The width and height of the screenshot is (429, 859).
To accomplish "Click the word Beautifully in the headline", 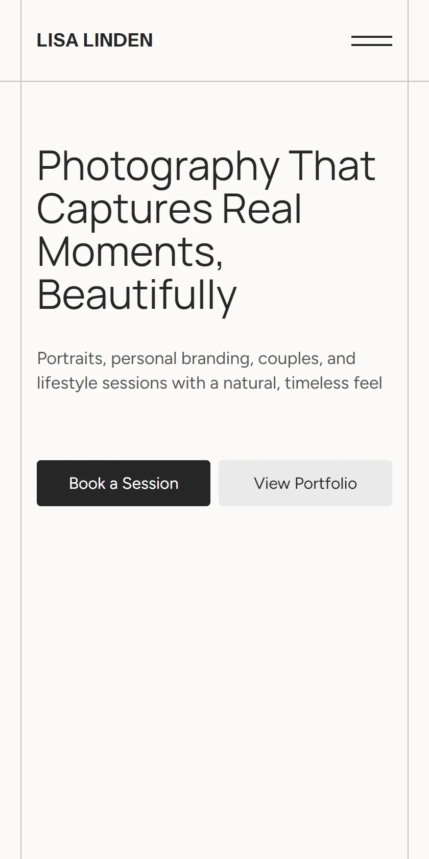I will (137, 296).
